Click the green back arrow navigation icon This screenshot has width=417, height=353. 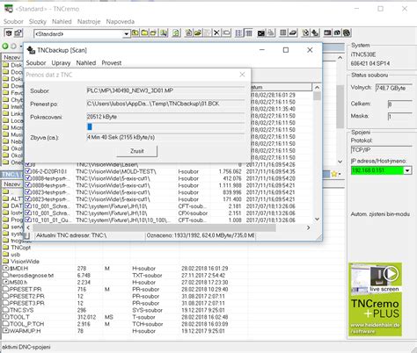point(5,46)
